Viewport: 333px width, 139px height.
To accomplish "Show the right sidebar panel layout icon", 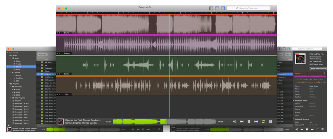I will click(223, 8).
